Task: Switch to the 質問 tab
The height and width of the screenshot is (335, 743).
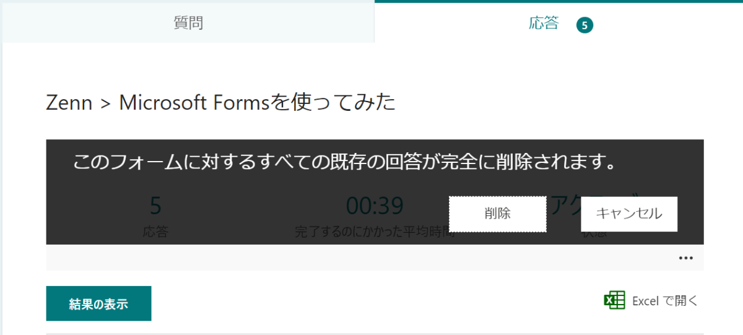Action: pyautogui.click(x=188, y=23)
